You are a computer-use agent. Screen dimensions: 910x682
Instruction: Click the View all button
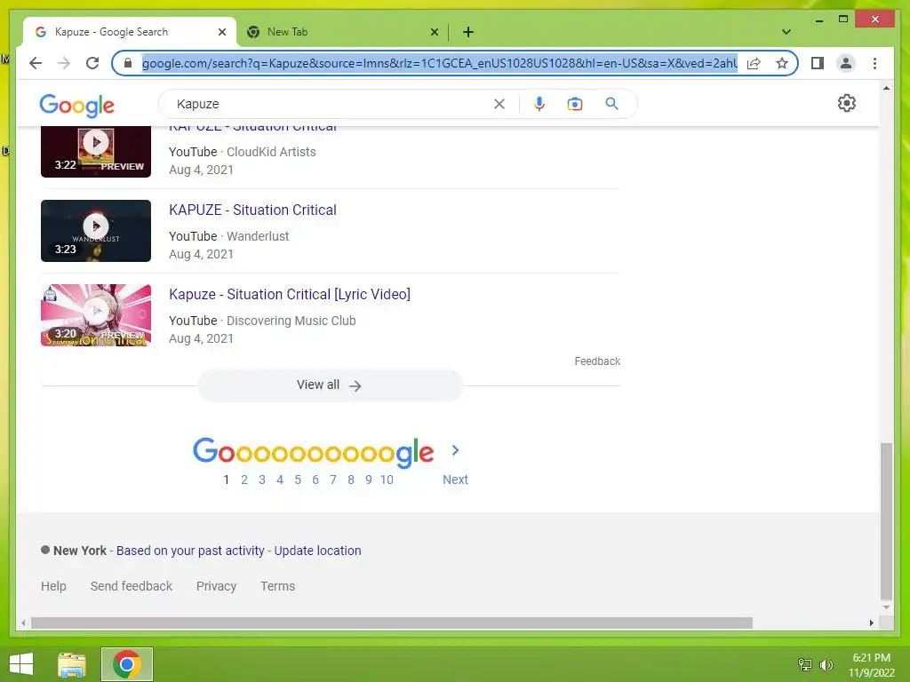click(331, 385)
